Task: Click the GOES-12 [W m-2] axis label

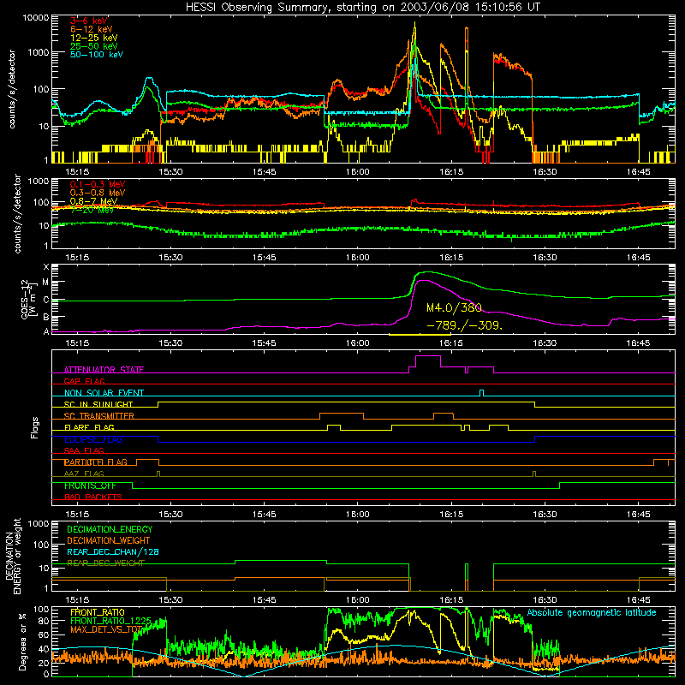Action: coord(29,301)
